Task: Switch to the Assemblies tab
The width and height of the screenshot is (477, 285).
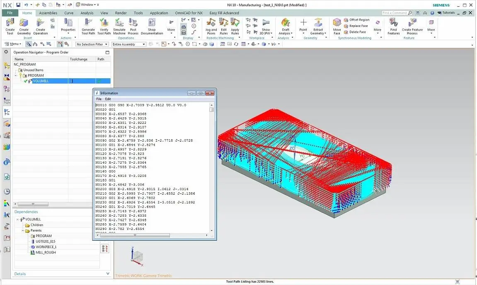Action: [48, 13]
